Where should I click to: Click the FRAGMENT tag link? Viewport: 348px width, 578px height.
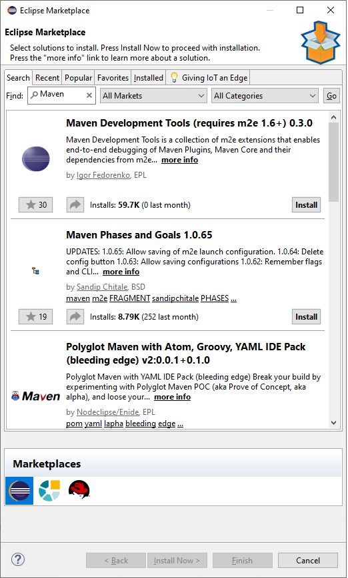[130, 298]
